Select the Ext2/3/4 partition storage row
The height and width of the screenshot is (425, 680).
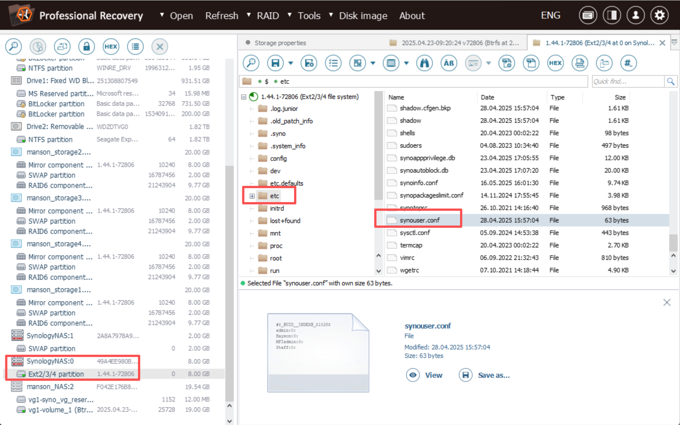[x=113, y=374]
